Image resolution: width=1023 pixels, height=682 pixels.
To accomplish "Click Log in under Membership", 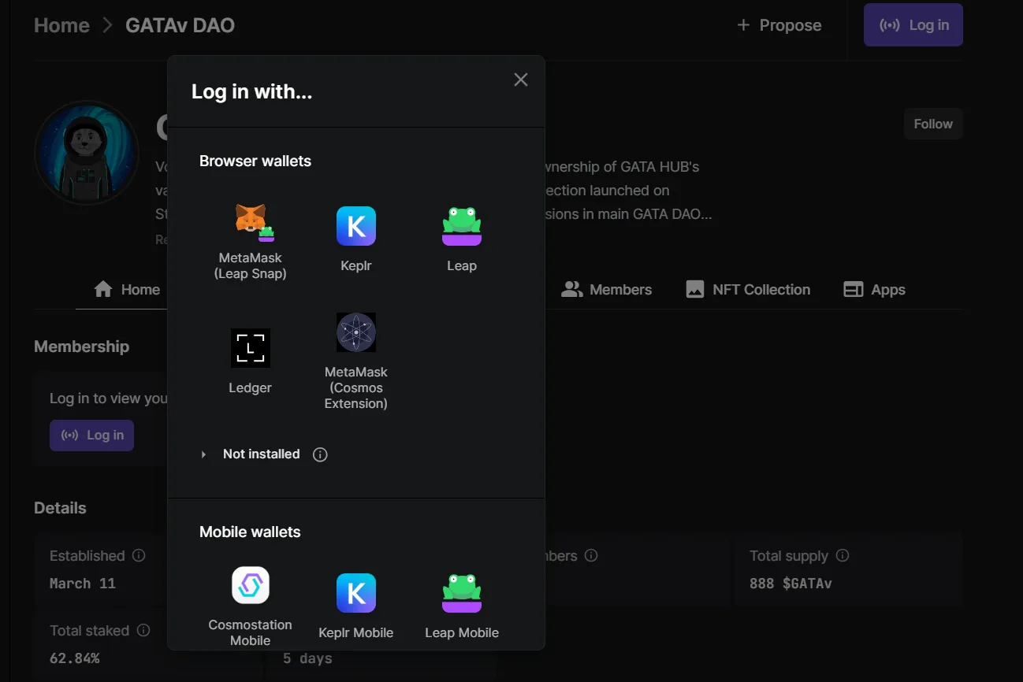I will (91, 436).
